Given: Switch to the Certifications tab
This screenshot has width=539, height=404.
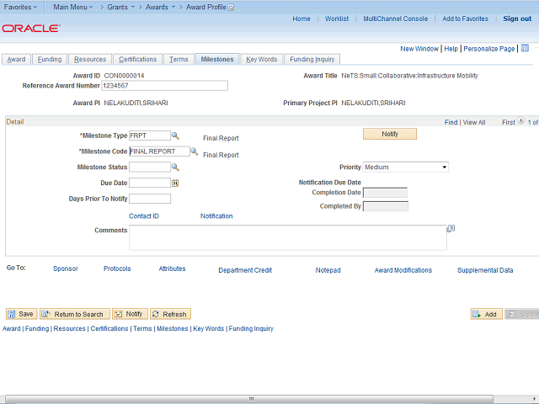Looking at the screenshot, I should point(137,59).
